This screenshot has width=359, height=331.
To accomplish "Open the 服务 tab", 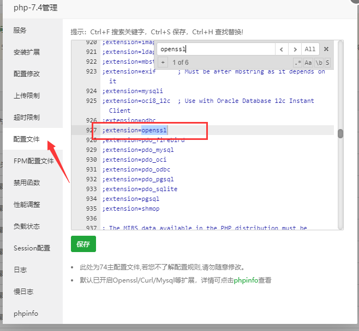I will click(20, 30).
